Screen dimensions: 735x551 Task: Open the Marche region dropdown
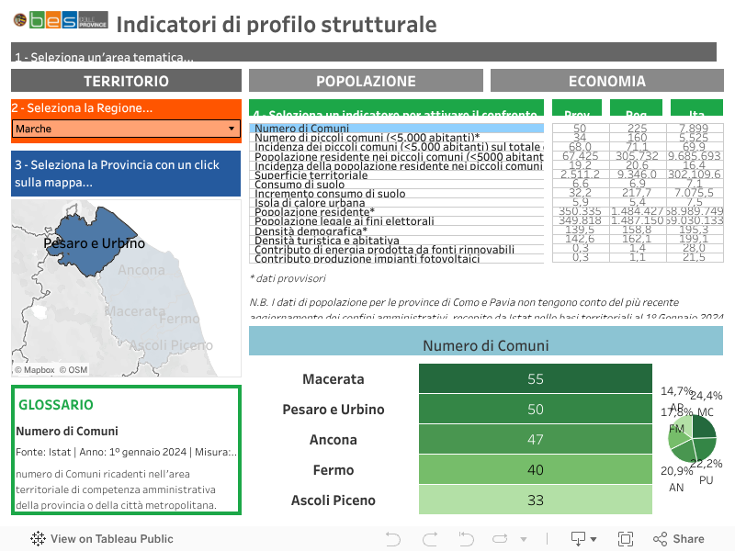click(126, 129)
